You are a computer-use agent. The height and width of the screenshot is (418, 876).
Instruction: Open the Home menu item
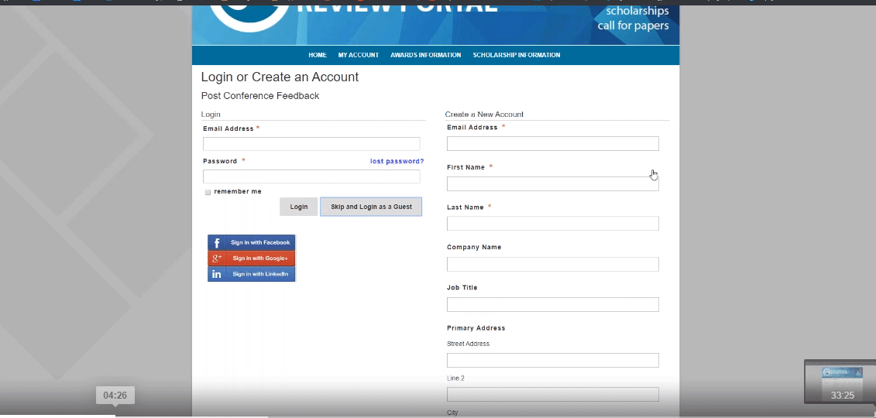click(317, 55)
